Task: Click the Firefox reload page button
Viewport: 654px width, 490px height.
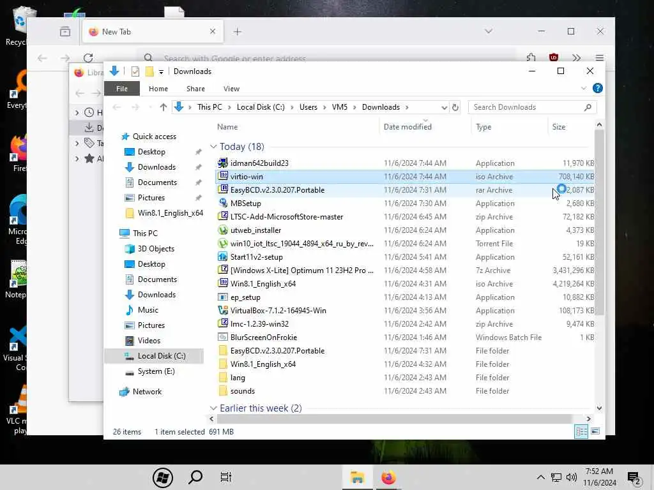Action: [87, 58]
